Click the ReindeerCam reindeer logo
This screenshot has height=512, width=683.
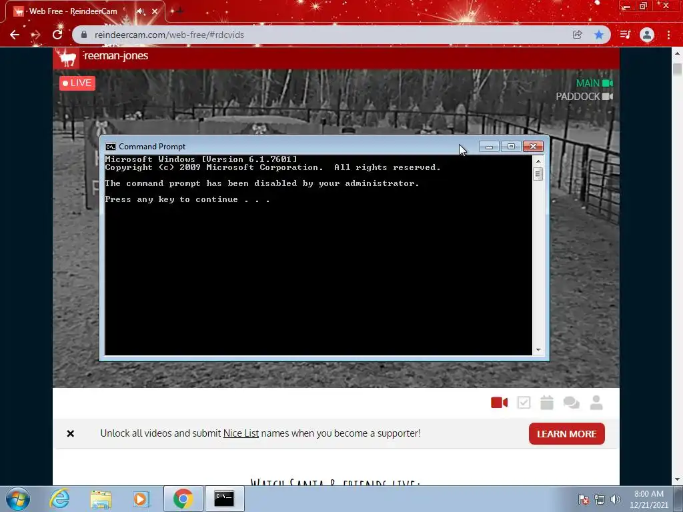click(x=67, y=58)
